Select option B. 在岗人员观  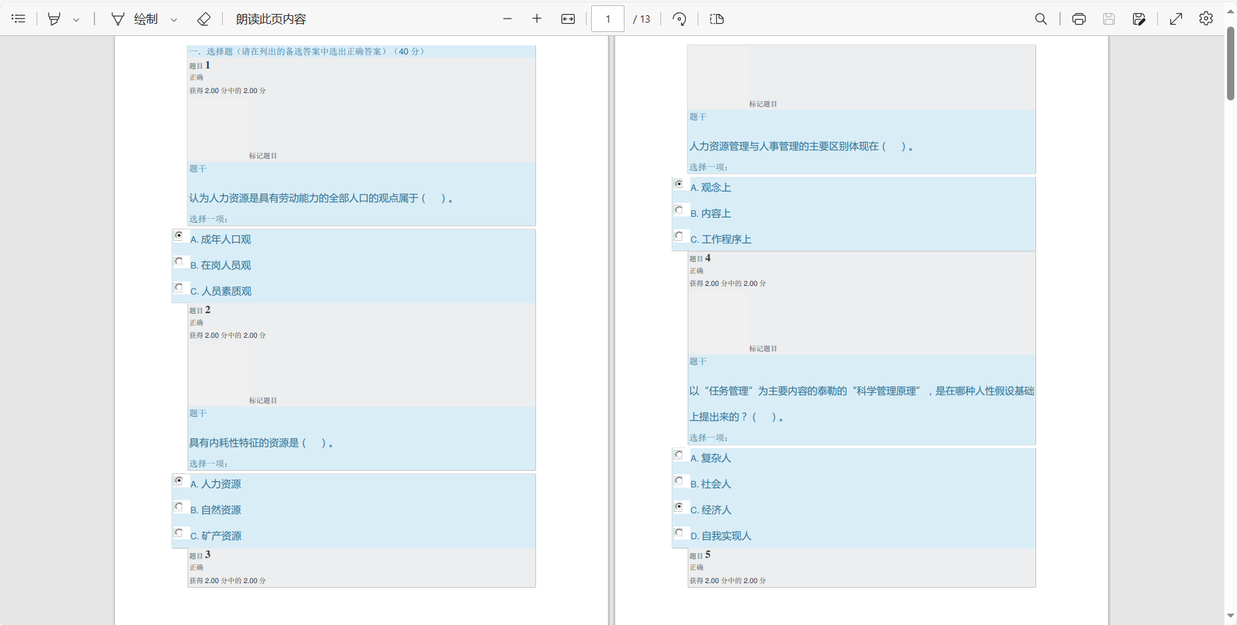pyautogui.click(x=179, y=261)
